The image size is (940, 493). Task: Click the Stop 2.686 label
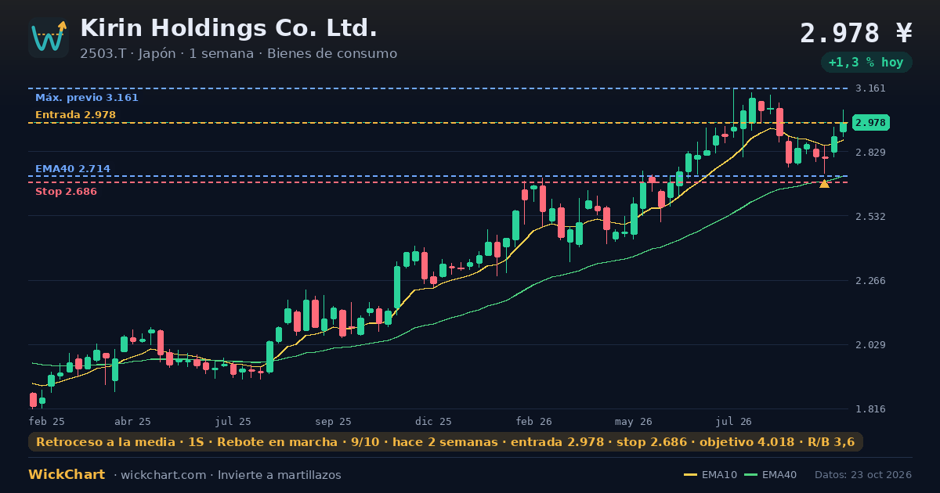pyautogui.click(x=67, y=192)
